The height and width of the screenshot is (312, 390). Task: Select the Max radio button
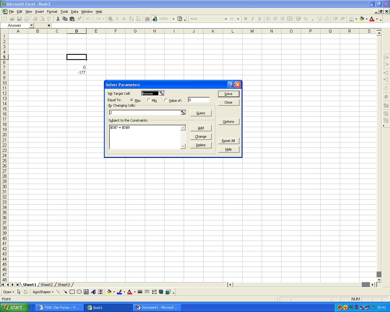132,100
